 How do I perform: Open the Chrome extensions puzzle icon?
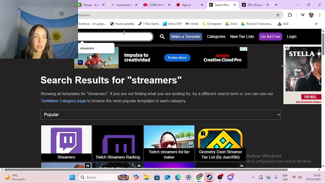290,15
